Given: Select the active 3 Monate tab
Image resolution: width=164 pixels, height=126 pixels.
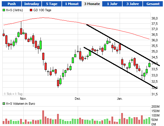Looking at the screenshot, I should click(92, 4).
